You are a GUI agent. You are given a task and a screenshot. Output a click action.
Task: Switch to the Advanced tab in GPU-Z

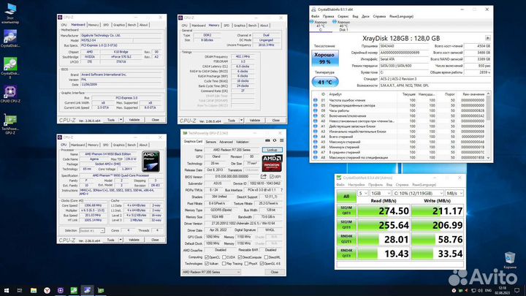pos(226,142)
